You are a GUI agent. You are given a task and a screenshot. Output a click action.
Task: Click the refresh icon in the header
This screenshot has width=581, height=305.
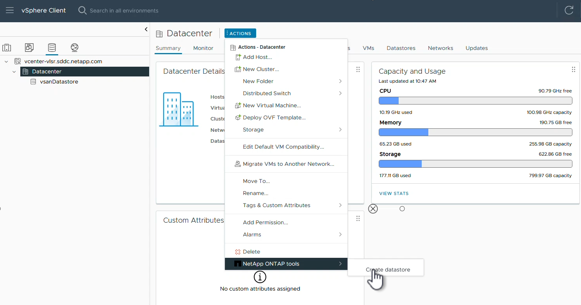(x=569, y=11)
